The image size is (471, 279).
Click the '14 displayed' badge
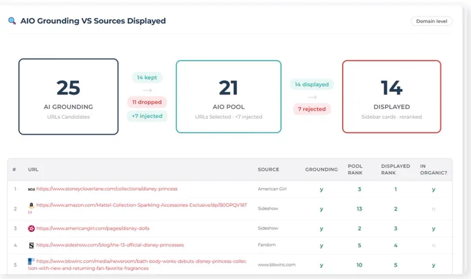[312, 84]
